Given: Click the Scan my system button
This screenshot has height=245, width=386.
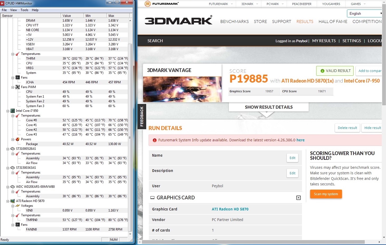Looking at the screenshot, I should pyautogui.click(x=326, y=194).
